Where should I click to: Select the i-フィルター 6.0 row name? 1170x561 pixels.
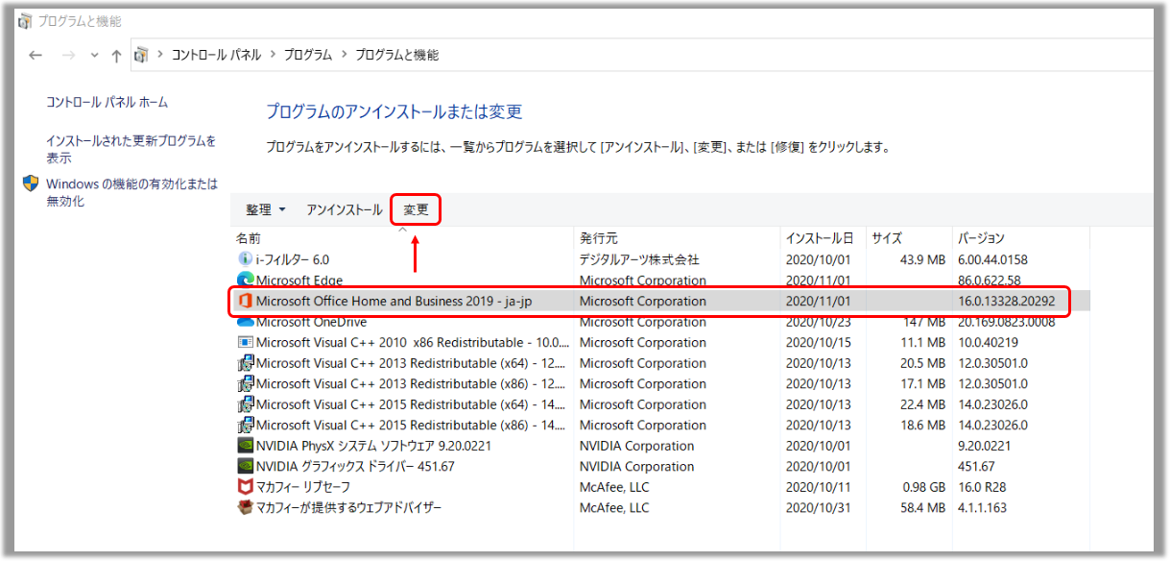(x=293, y=259)
